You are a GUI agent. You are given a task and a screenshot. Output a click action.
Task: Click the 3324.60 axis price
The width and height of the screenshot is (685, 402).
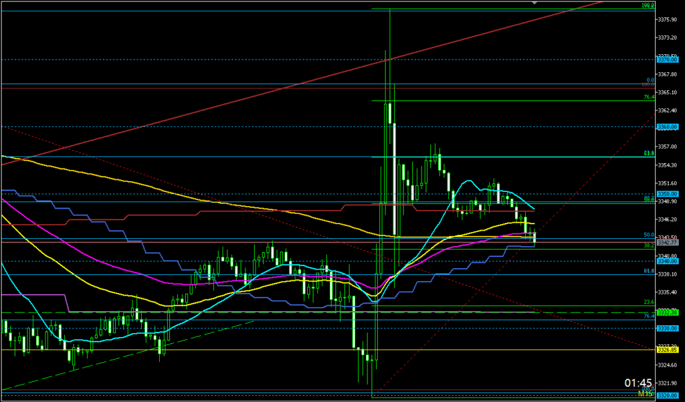point(666,365)
